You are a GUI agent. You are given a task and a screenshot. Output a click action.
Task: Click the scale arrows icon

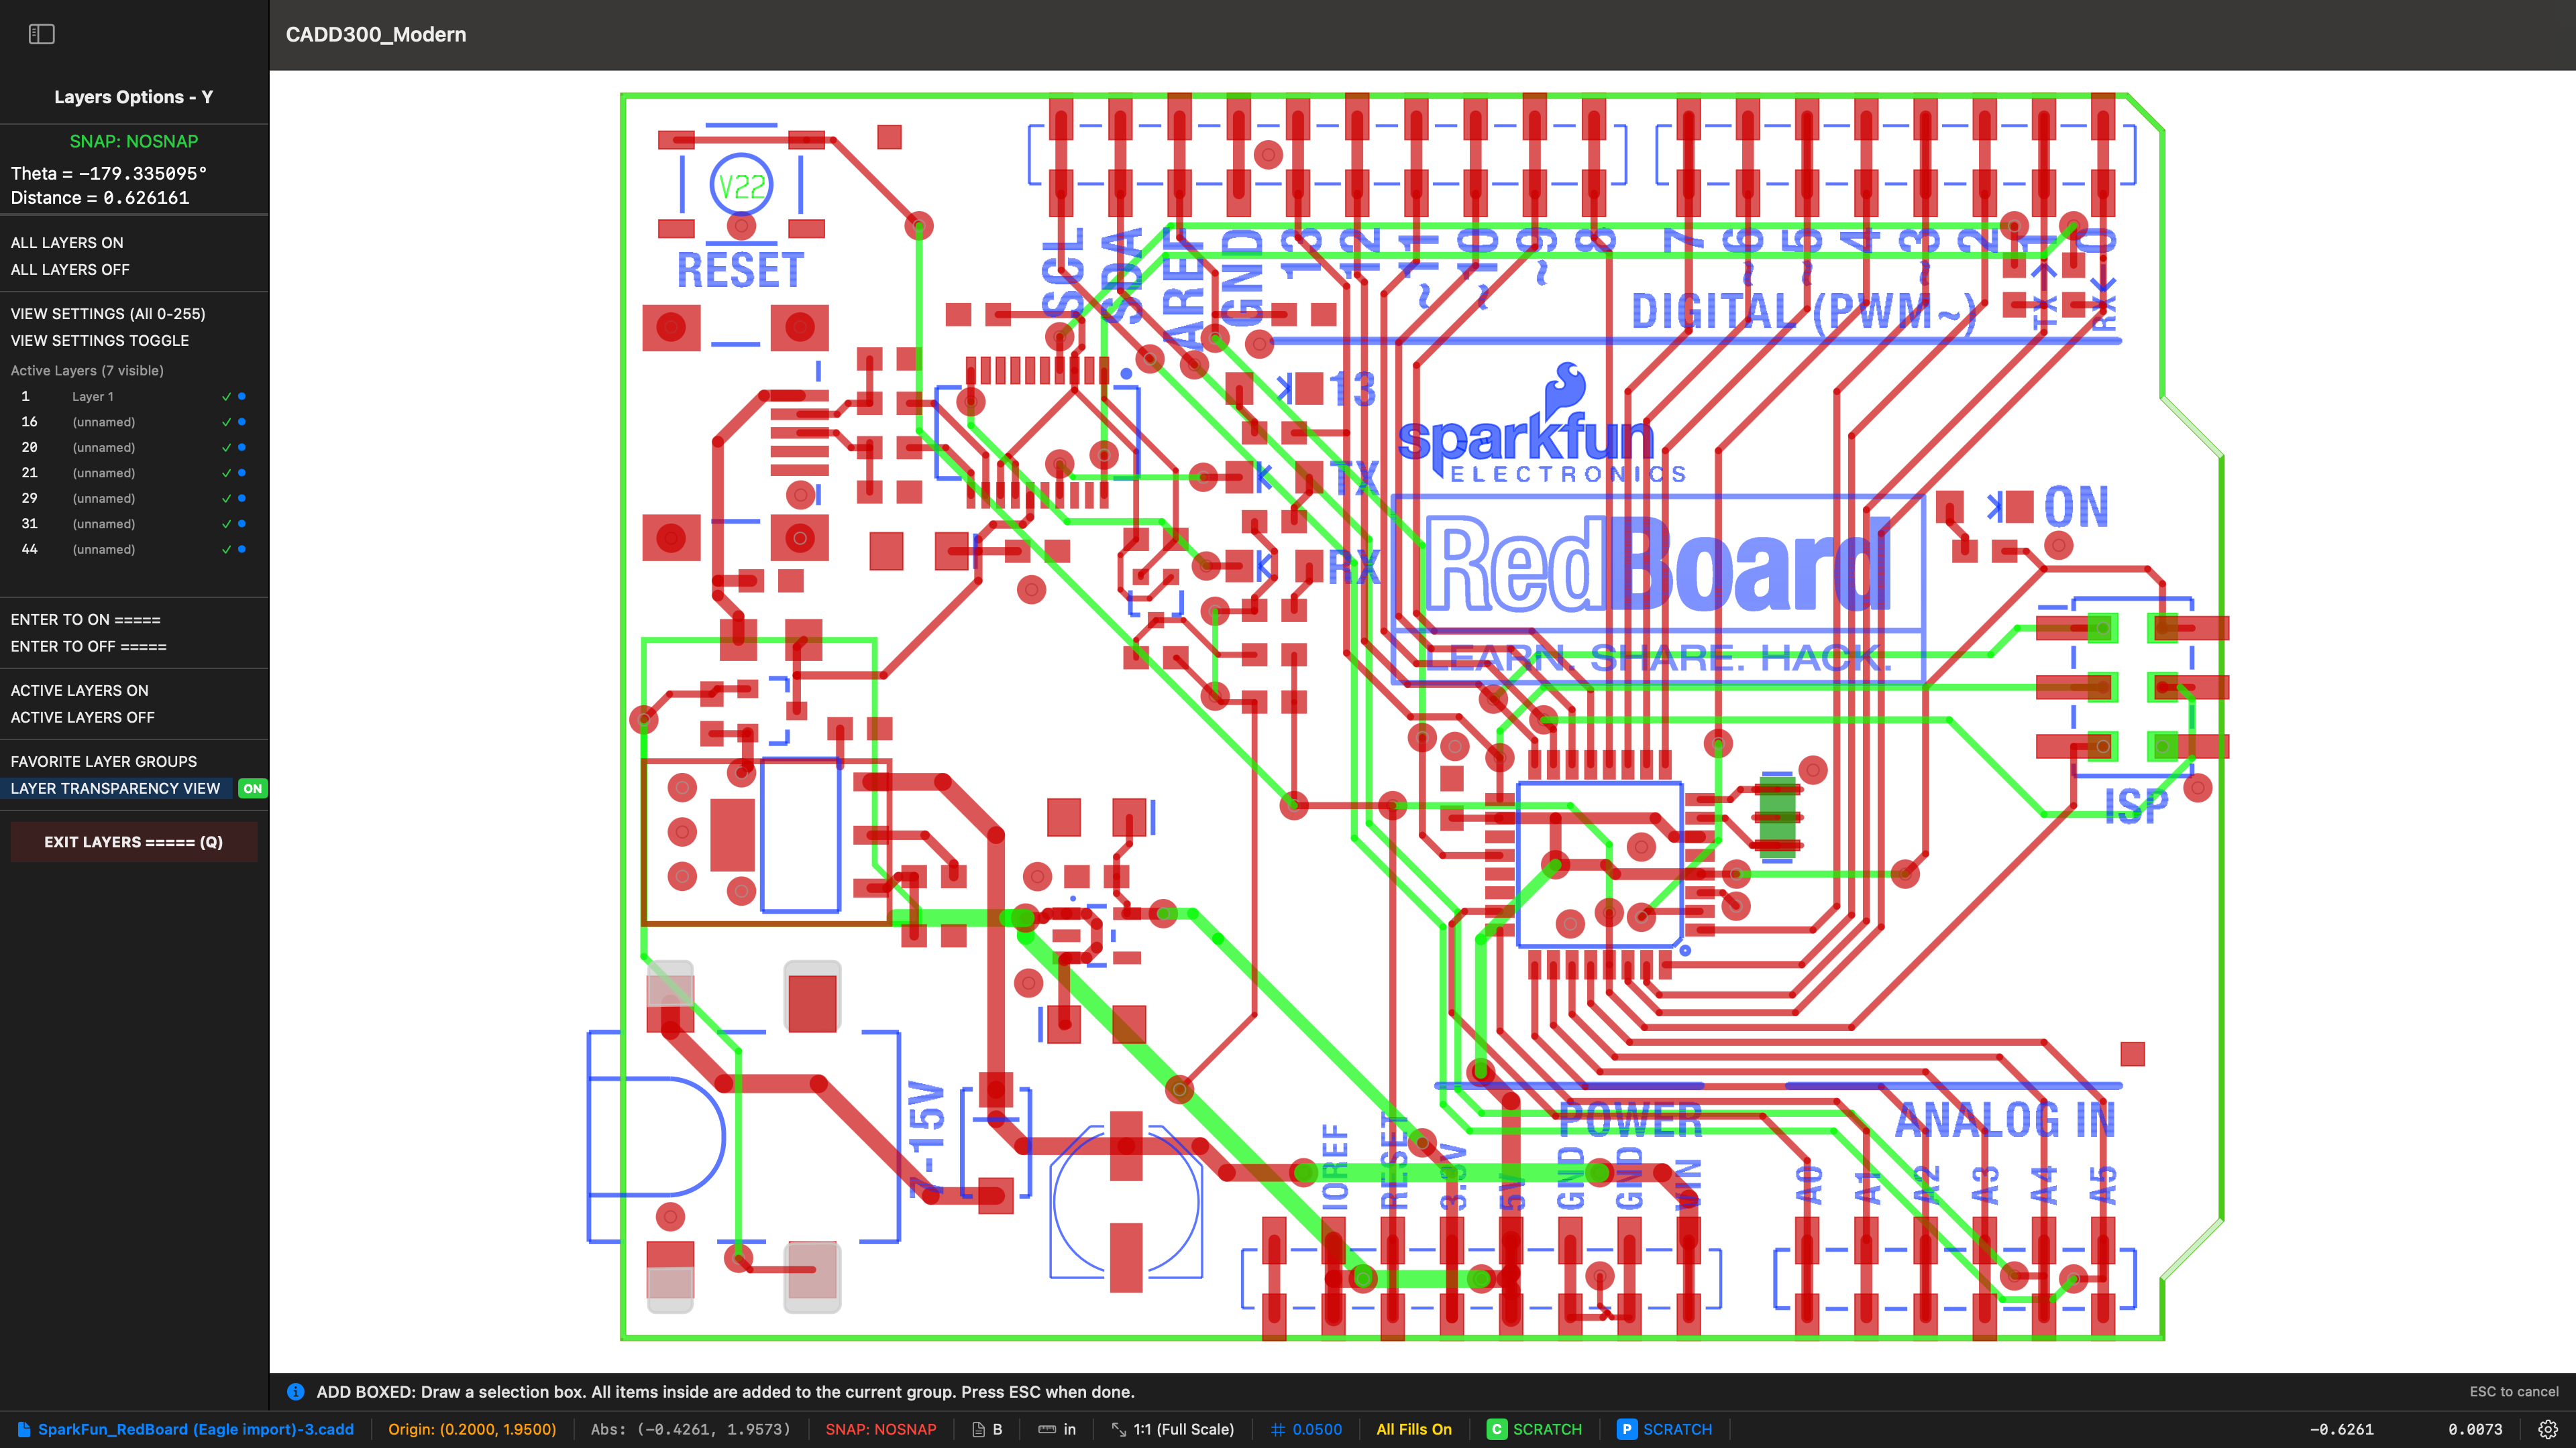[1119, 1429]
